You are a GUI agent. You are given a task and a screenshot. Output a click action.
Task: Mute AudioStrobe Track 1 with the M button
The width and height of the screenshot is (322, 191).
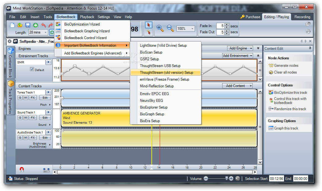pyautogui.click(x=25, y=137)
